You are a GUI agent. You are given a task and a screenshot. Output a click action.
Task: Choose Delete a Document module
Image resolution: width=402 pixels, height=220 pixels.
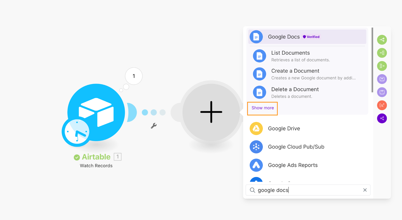pos(307,92)
